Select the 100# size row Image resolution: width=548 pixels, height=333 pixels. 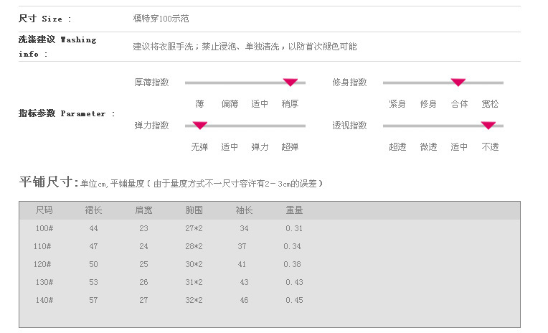[x=44, y=229]
